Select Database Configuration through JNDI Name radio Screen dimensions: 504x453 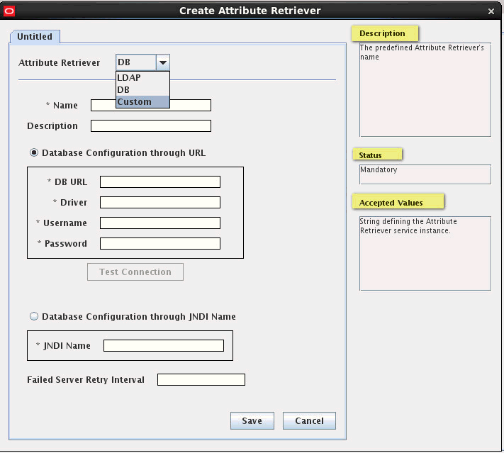[34, 316]
